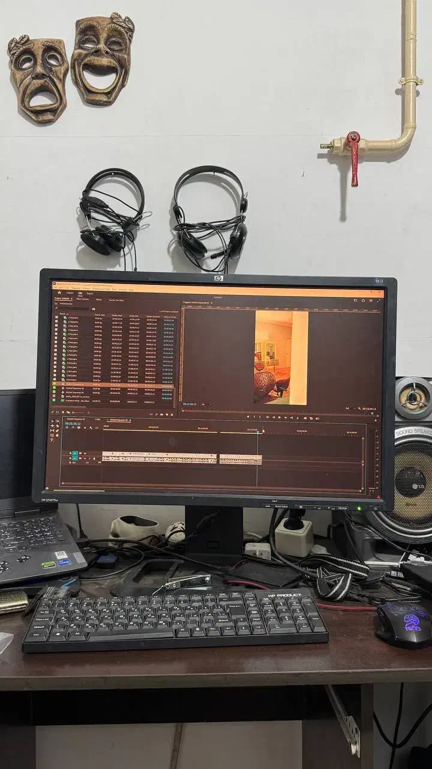Select the Hand tool
This screenshot has width=432, height=769.
(x=58, y=435)
